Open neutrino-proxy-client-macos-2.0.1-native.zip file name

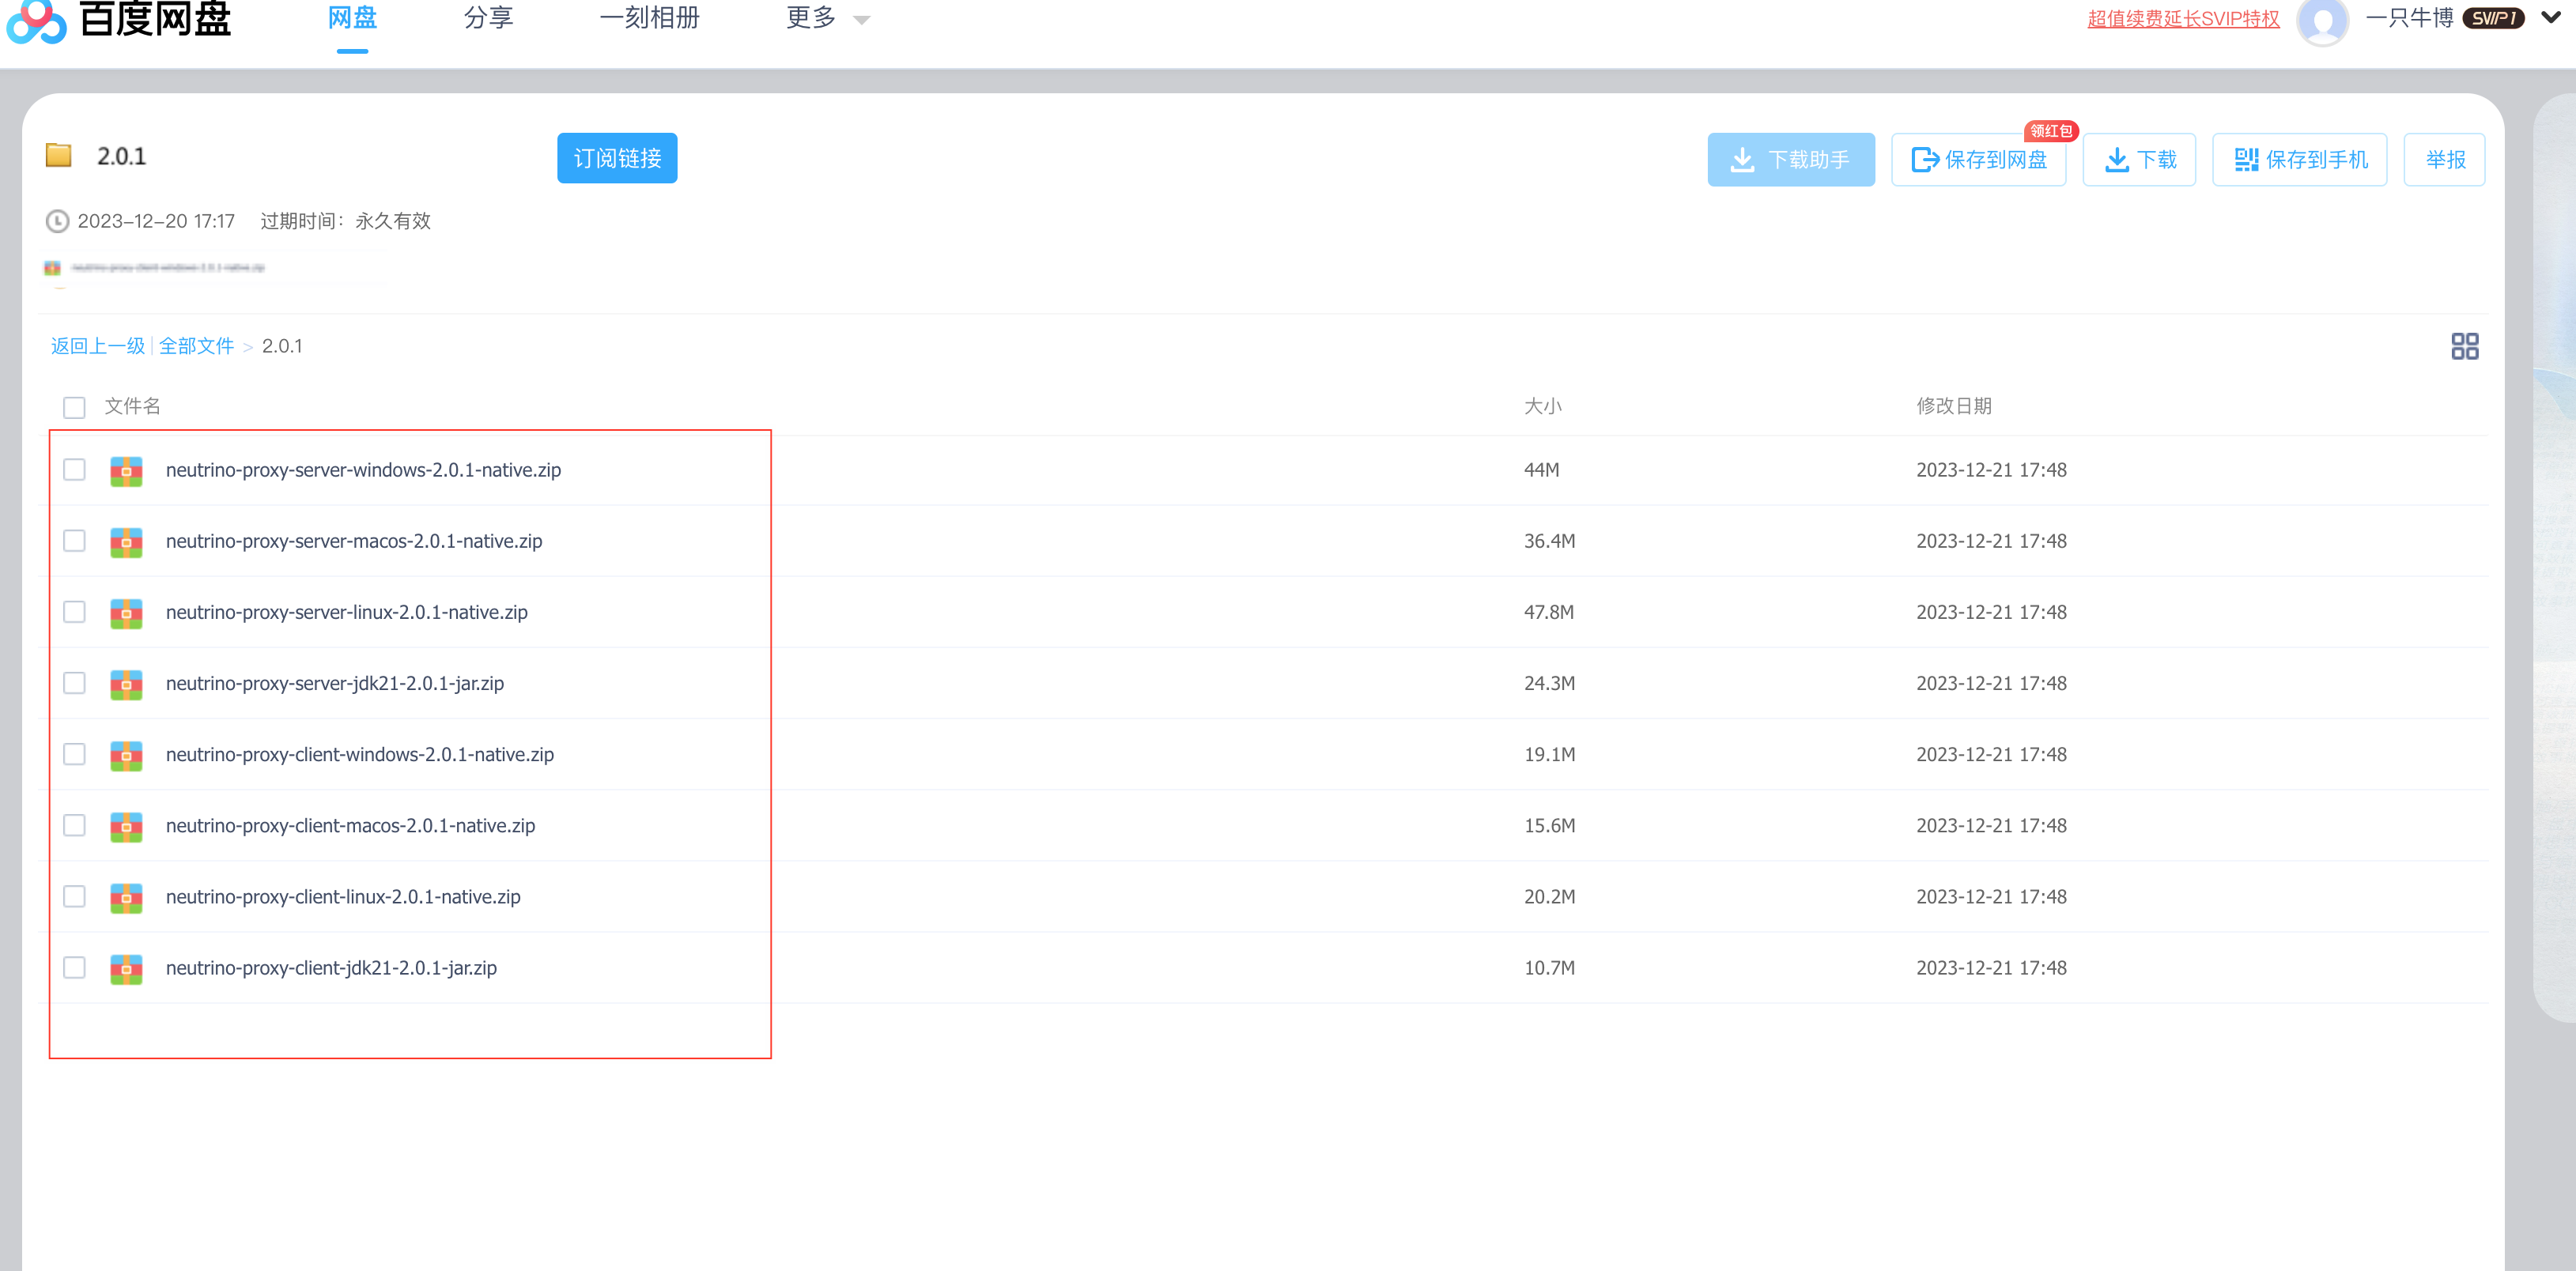pos(350,825)
